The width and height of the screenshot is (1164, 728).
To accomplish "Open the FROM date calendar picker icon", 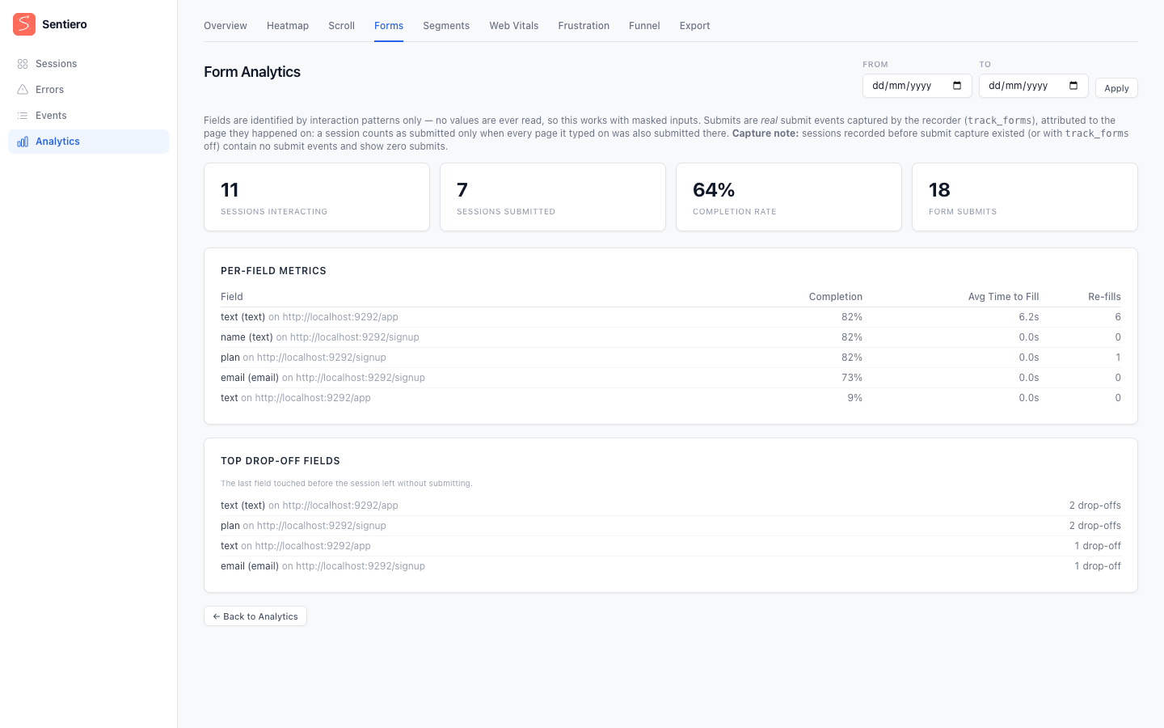I will [x=957, y=86].
